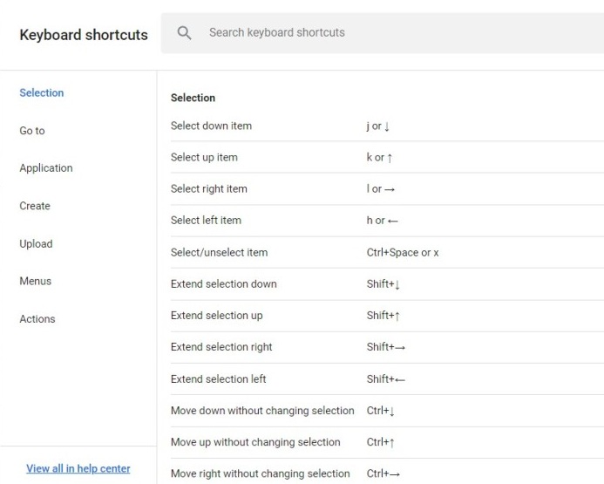Select the 'Select left item' row label
This screenshot has width=604, height=484.
206,221
